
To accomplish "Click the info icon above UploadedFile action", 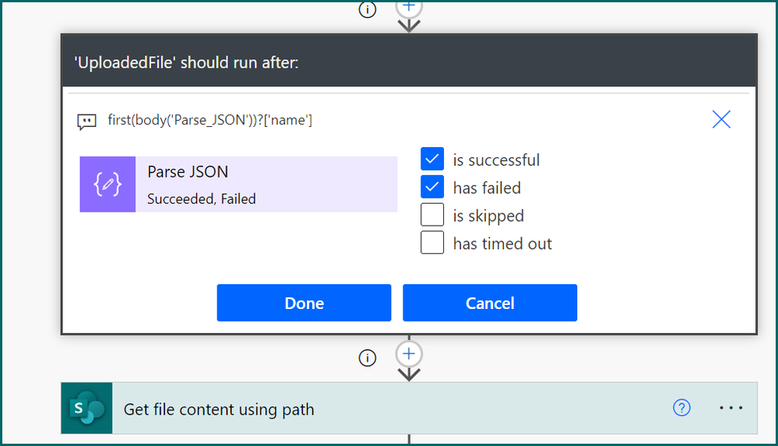I will click(367, 9).
